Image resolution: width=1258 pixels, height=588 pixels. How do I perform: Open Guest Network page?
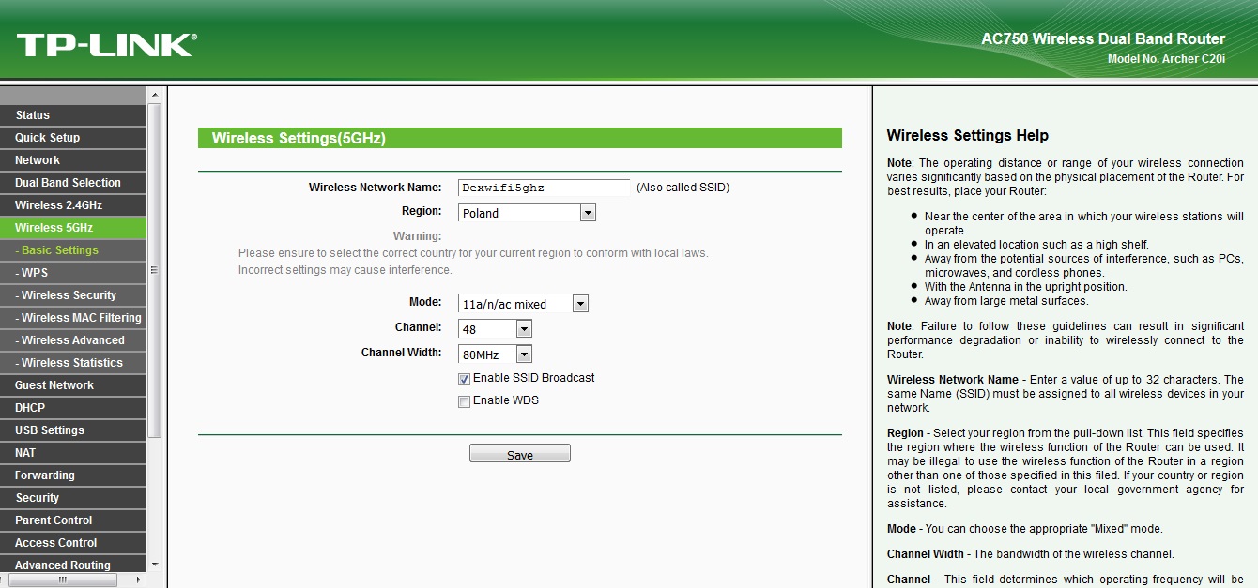pyautogui.click(x=73, y=384)
